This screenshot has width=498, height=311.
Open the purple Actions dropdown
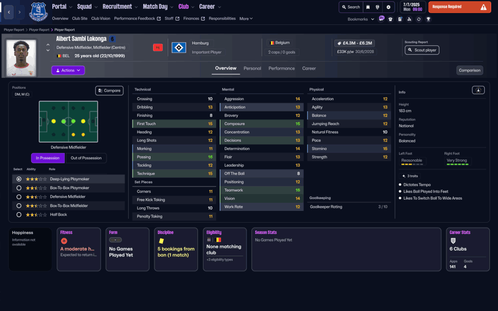[x=68, y=70]
